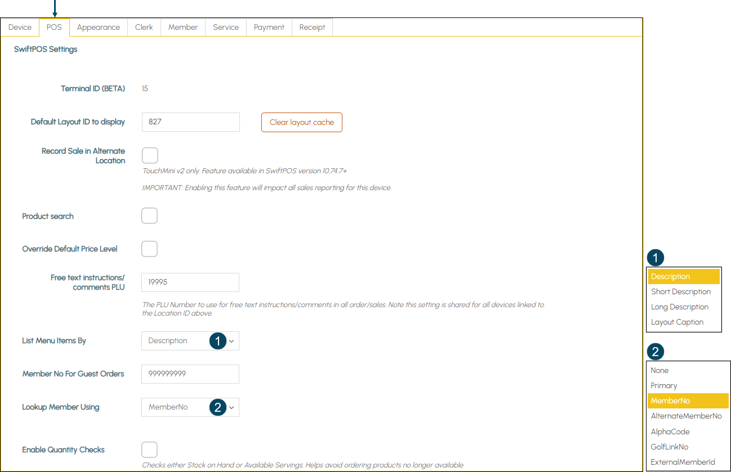731x472 pixels.
Task: Pick the AlternateMemberNo option
Action: [x=688, y=416]
